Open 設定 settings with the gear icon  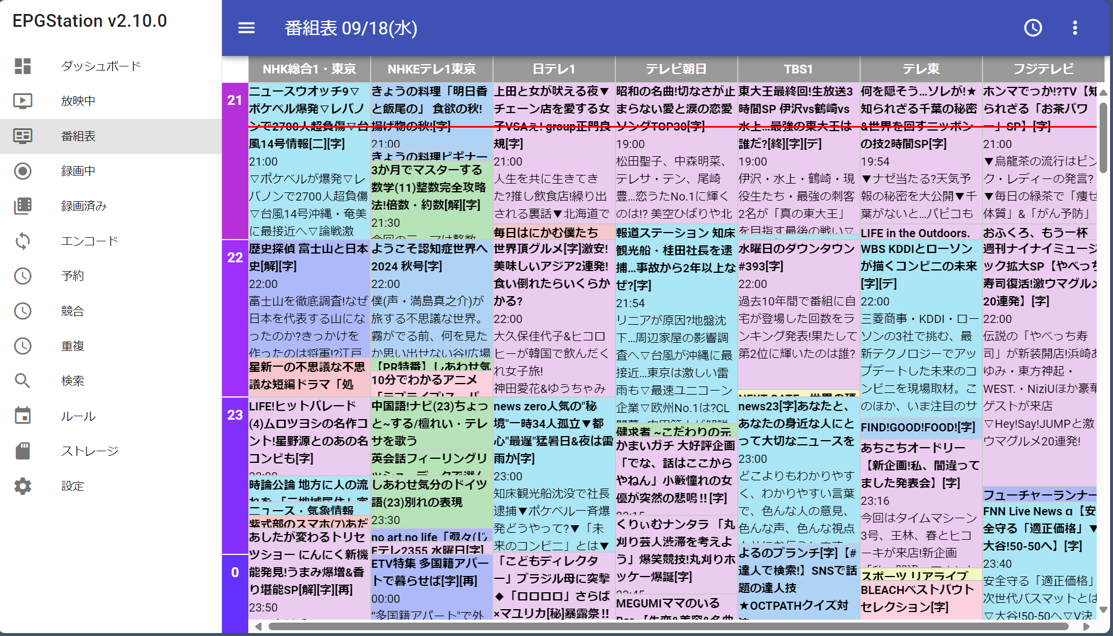pyautogui.click(x=23, y=486)
